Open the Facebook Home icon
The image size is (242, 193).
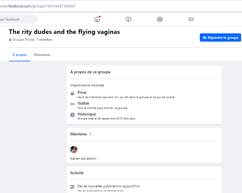point(97,19)
